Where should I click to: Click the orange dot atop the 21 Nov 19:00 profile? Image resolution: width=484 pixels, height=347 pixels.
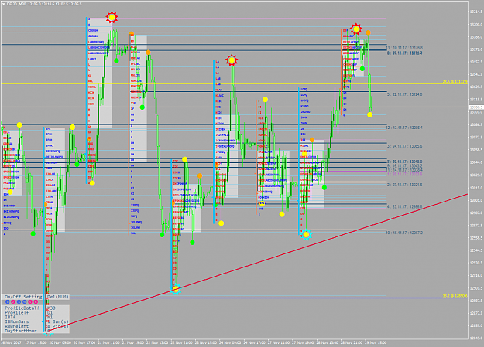[x=132, y=33]
